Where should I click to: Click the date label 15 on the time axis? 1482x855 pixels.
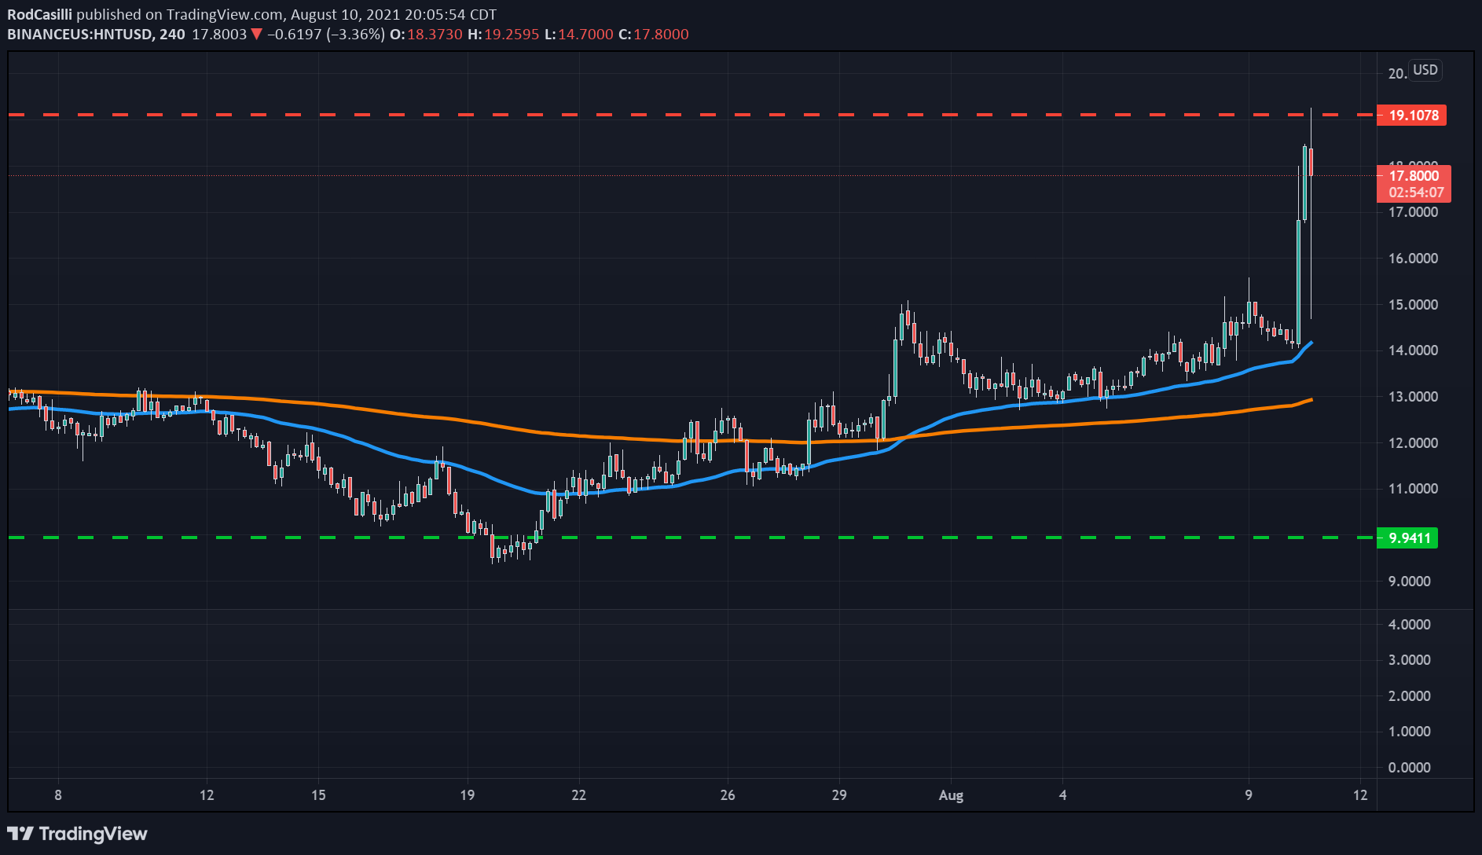tap(318, 795)
